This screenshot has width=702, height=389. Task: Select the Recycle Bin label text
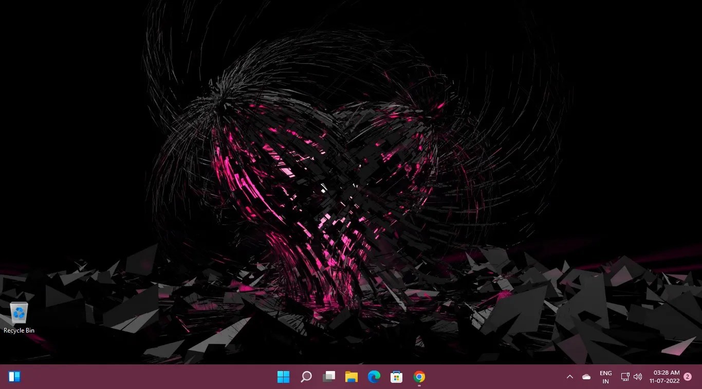(x=19, y=330)
